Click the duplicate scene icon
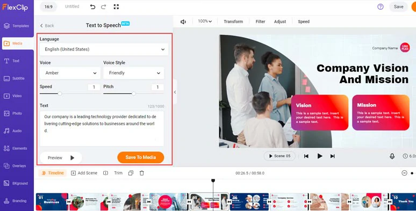The height and width of the screenshot is (211, 416). coord(131,173)
